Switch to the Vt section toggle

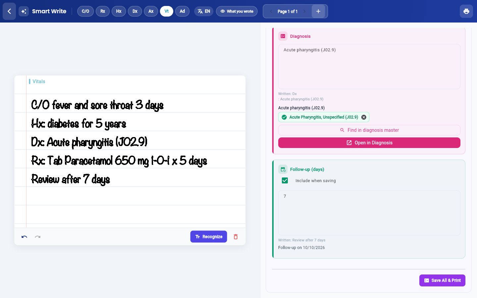click(x=167, y=11)
